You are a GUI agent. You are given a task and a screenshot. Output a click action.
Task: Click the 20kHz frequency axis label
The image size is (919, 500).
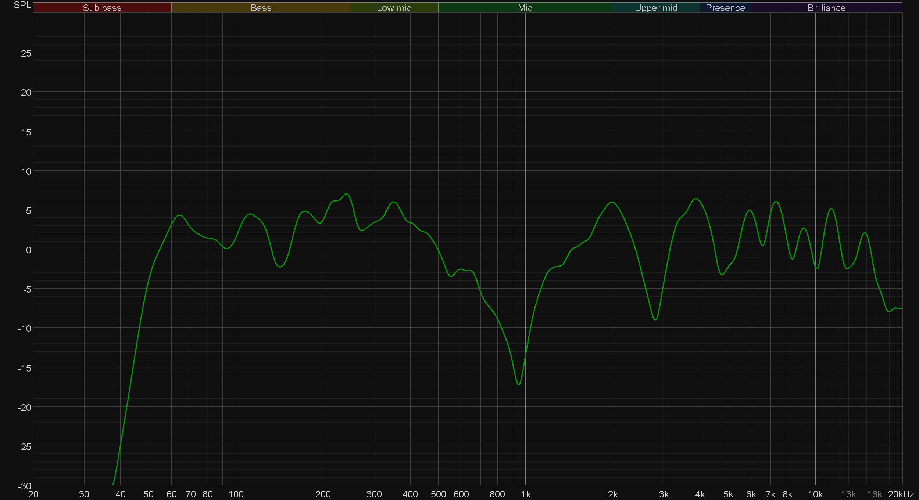901,494
